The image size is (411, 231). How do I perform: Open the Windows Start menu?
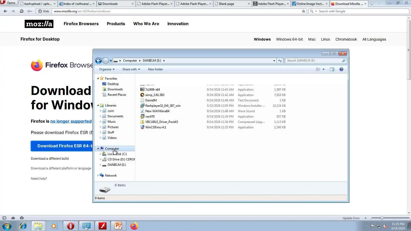pyautogui.click(x=7, y=226)
